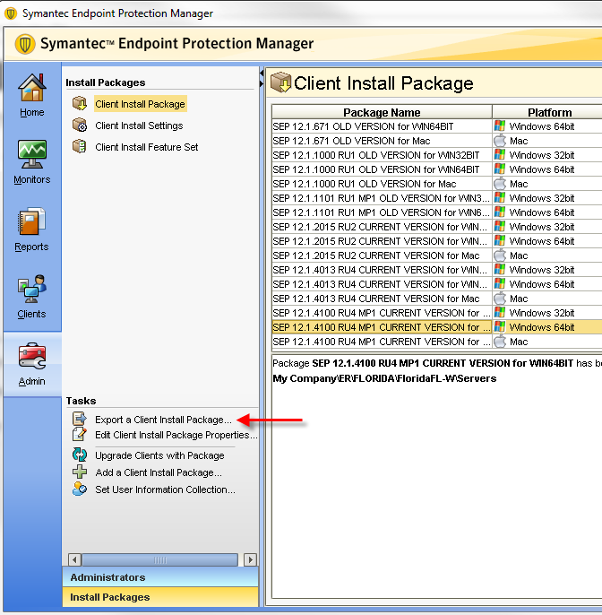Switch to the Install Packages bottom tab
This screenshot has height=615, width=602.
pyautogui.click(x=160, y=596)
